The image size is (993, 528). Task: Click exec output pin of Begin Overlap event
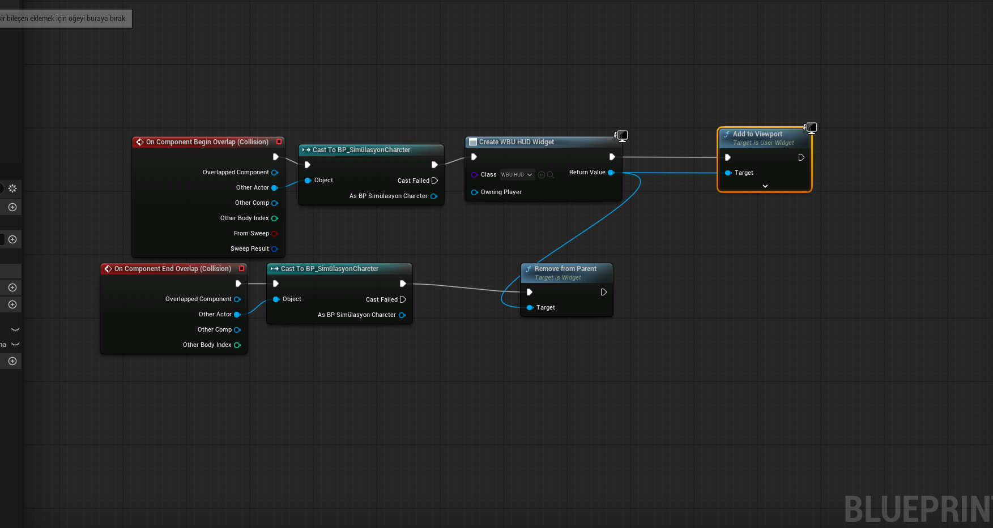pos(276,157)
